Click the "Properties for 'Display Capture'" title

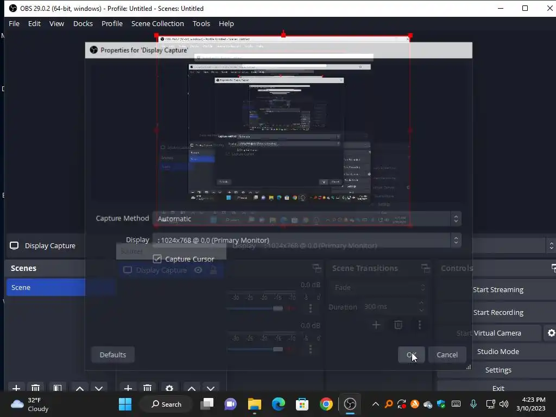click(144, 50)
